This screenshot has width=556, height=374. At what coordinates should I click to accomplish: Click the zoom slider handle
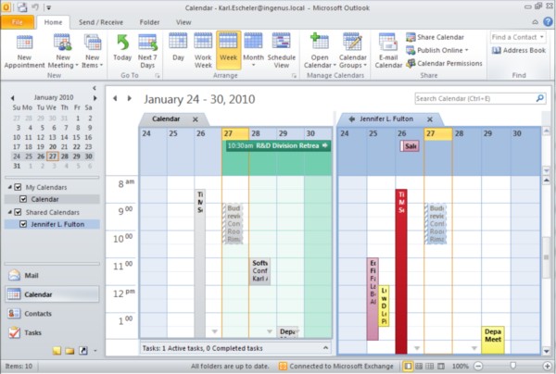512,366
